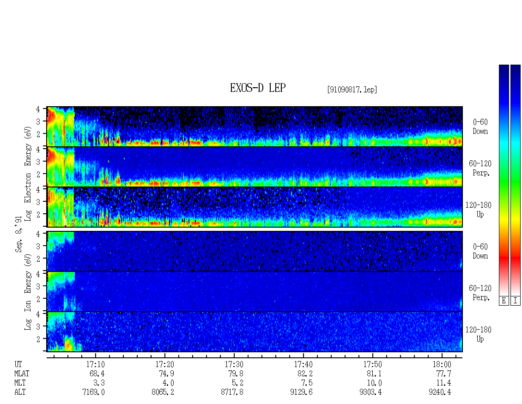522x404 pixels.
Task: Click the ALT value 8717.8
Action: point(232,392)
